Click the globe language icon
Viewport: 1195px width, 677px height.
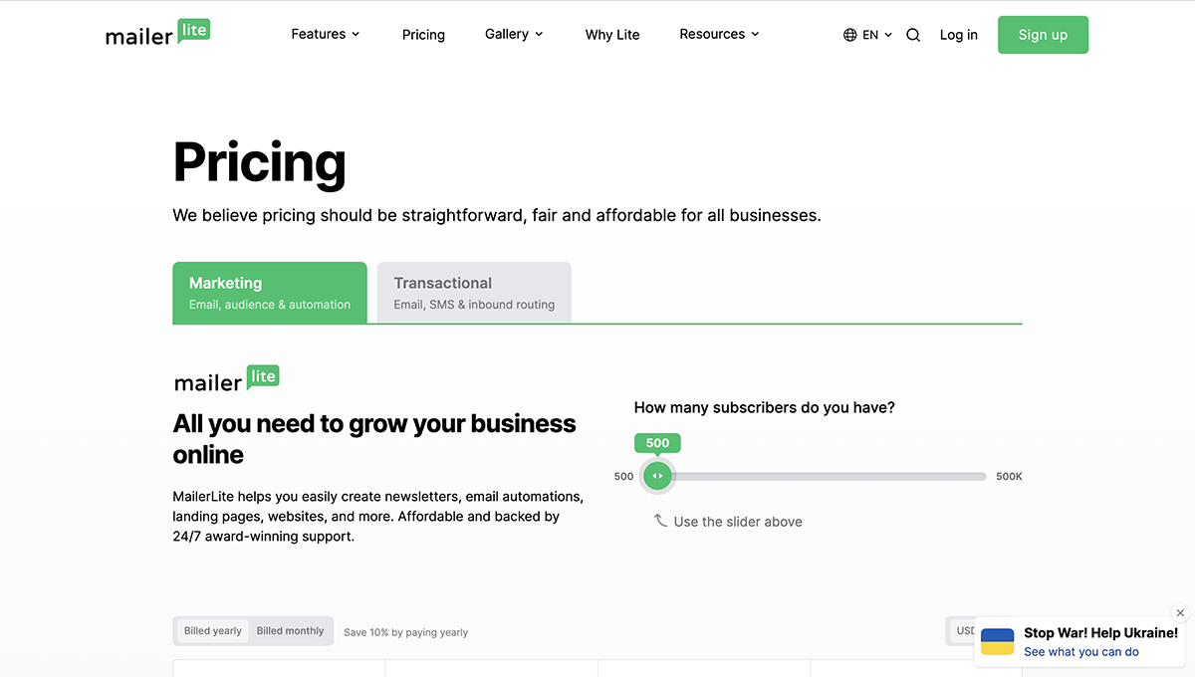pyautogui.click(x=849, y=35)
